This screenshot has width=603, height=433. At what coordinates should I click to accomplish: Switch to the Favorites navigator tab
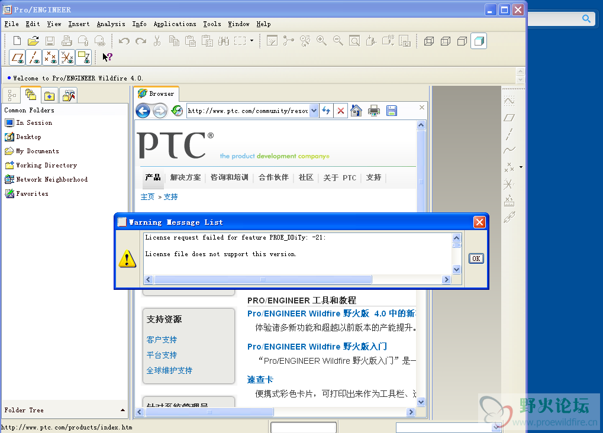click(x=49, y=96)
